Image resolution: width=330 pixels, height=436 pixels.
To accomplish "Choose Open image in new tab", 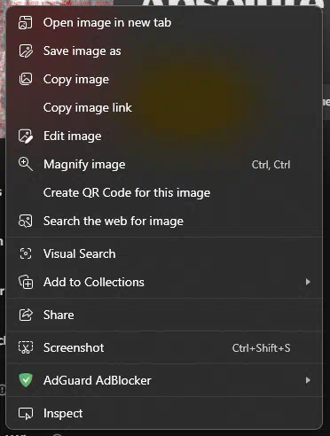I will tap(164, 23).
